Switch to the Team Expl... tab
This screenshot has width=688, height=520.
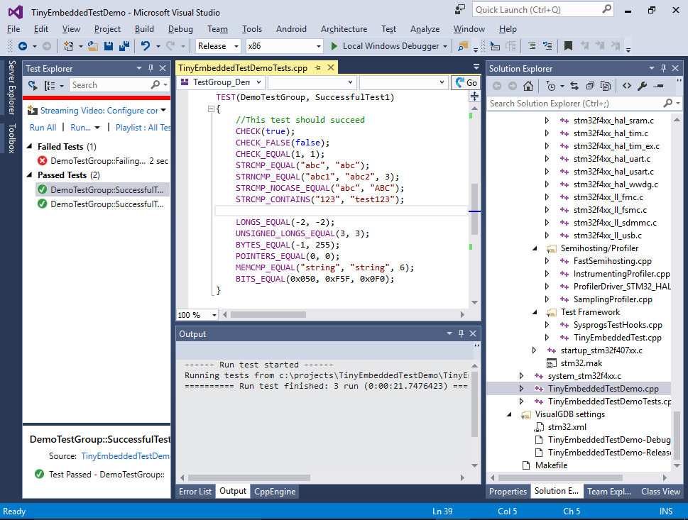tap(609, 492)
